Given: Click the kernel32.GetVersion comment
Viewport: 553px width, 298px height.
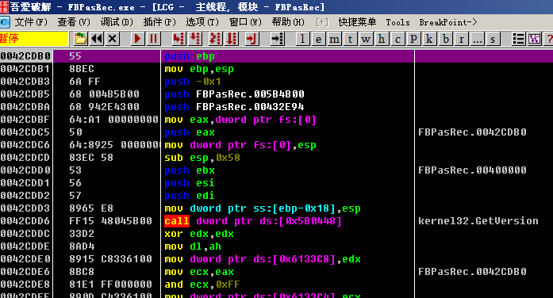Looking at the screenshot, I should pos(478,221).
